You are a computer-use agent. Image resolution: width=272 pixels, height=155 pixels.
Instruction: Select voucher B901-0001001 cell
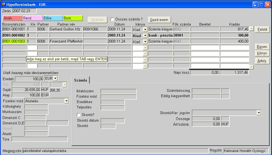(14, 29)
